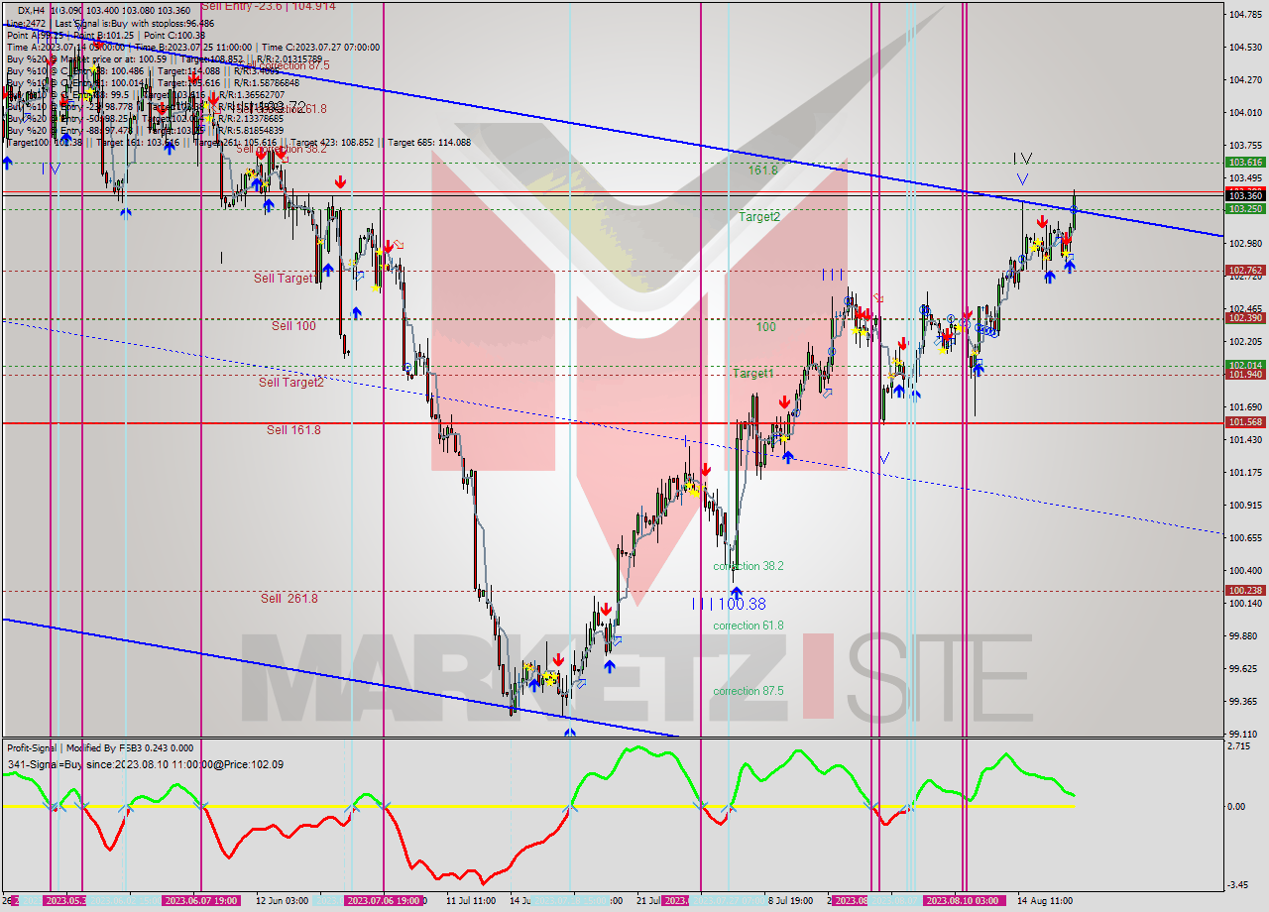Click the 104.784 price scale value

click(x=1245, y=14)
